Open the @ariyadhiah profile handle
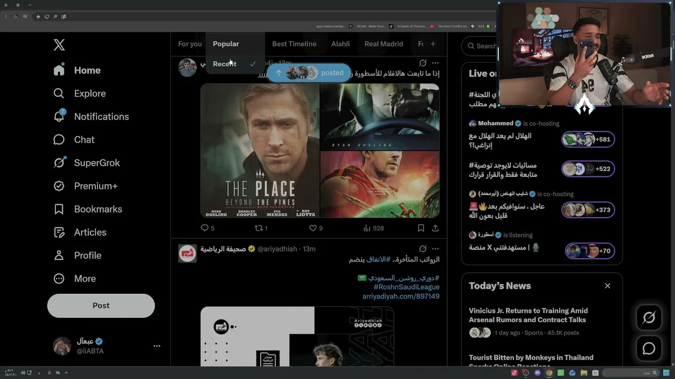The height and width of the screenshot is (379, 675). [277, 248]
